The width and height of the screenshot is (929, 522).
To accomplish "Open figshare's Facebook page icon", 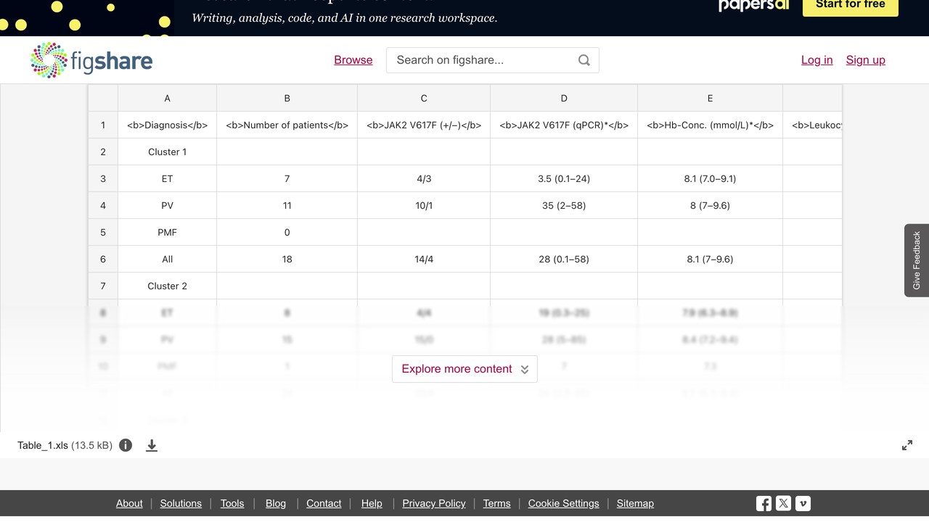I will point(764,503).
